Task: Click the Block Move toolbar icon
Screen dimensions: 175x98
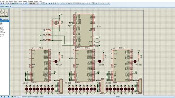Action: [76, 4]
